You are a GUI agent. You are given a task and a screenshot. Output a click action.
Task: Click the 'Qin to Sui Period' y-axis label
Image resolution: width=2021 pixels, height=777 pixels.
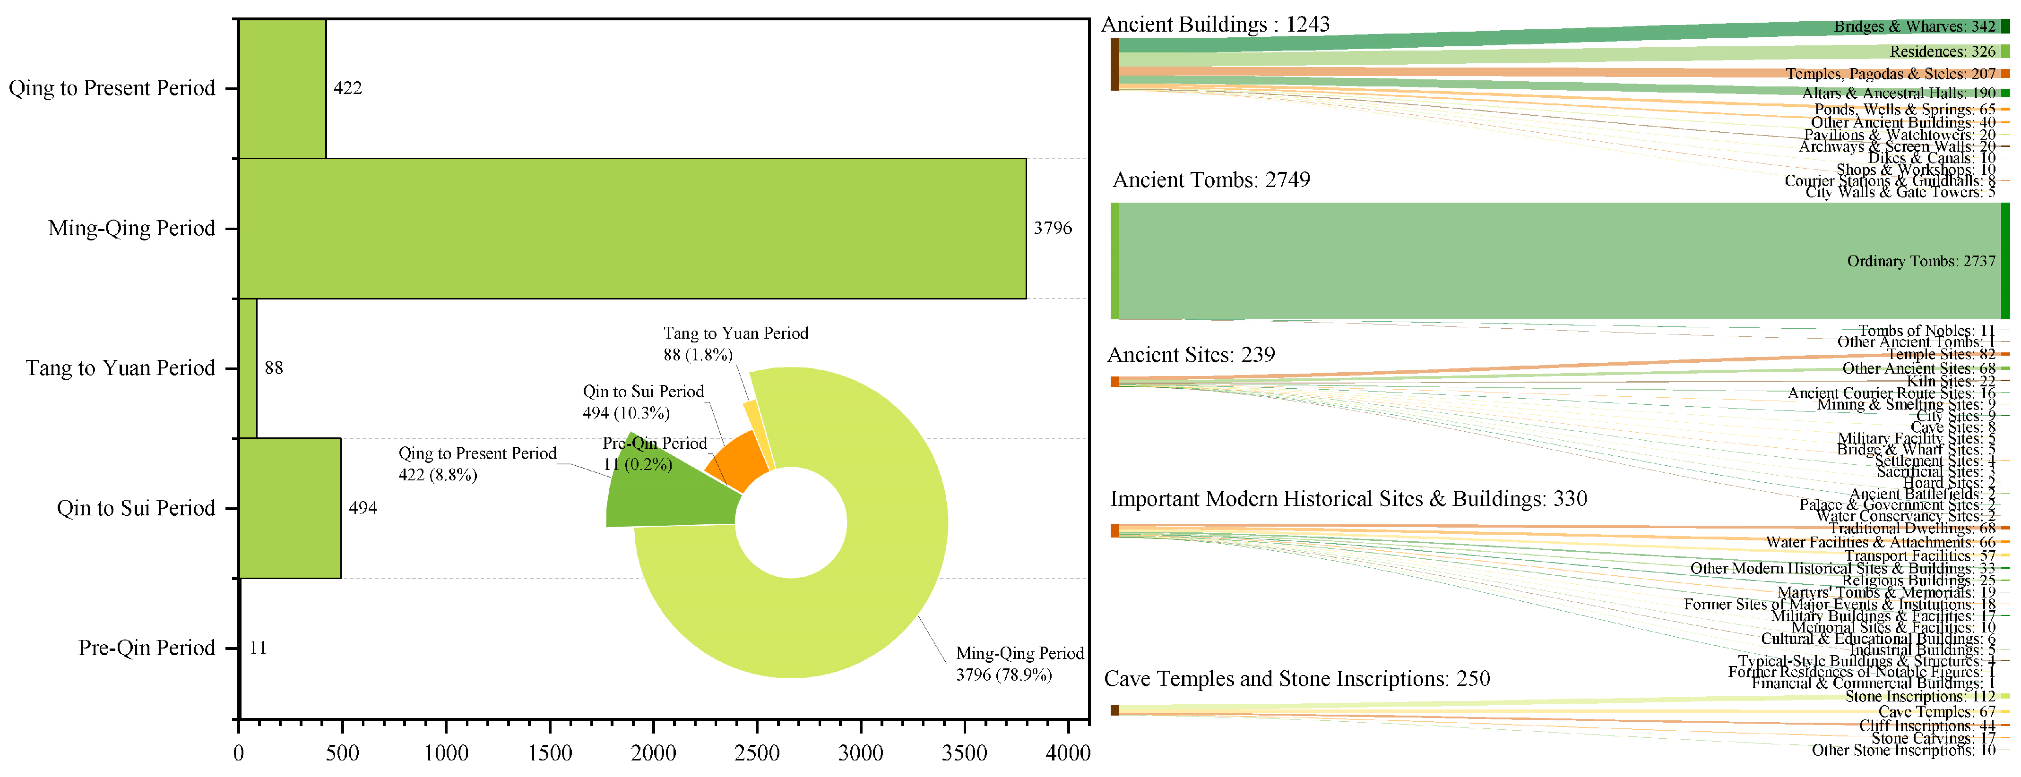click(136, 508)
